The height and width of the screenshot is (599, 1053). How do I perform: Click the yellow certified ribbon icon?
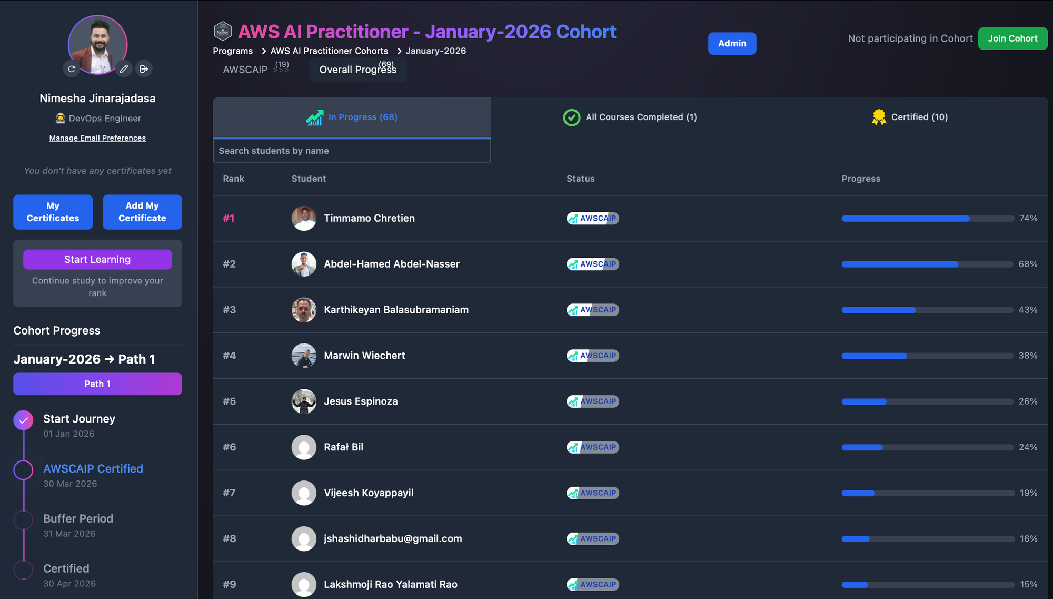(x=879, y=117)
